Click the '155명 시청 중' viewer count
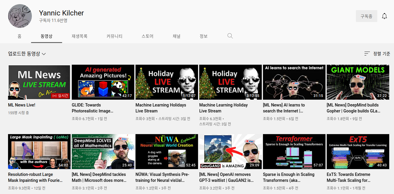Image resolution: width=394 pixels, height=194 pixels. [18, 113]
